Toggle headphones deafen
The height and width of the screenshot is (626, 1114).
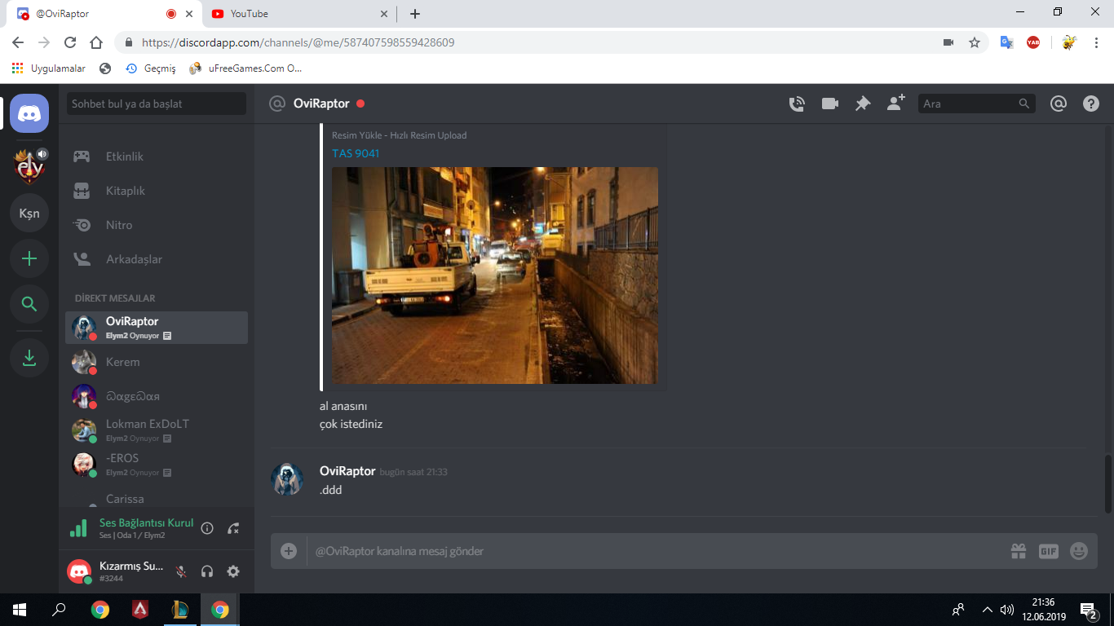click(x=207, y=571)
